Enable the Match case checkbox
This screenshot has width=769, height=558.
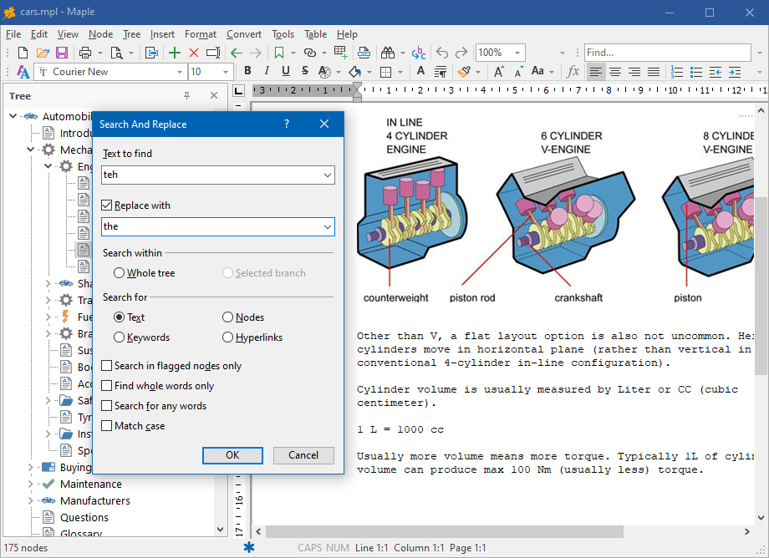(x=106, y=426)
